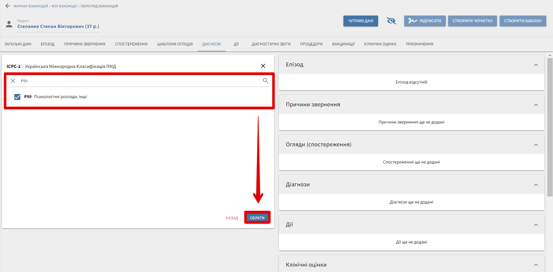Click the back arrow in the breadcrumb
Image resolution: width=553 pixels, height=272 pixels.
click(8, 6)
